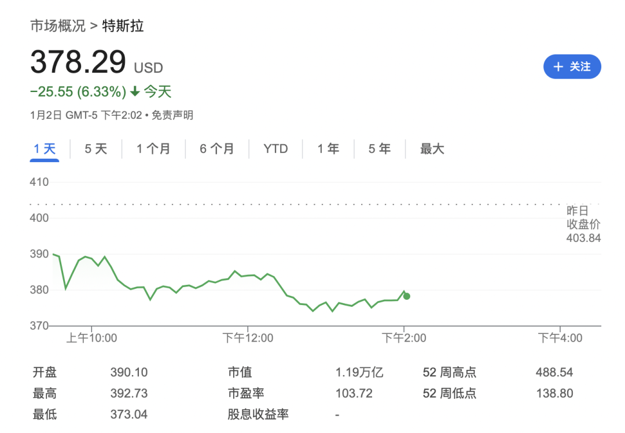The height and width of the screenshot is (433, 625).
Task: Click the 昨日收盘价 403.84 label
Action: [x=583, y=225]
